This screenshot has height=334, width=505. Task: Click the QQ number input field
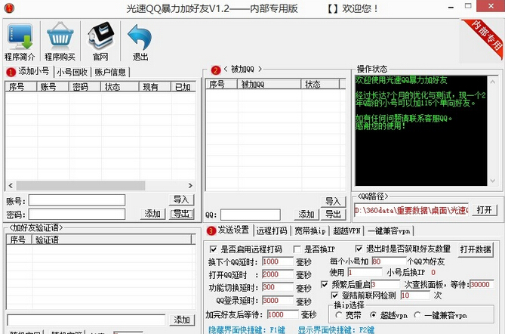[251, 215]
